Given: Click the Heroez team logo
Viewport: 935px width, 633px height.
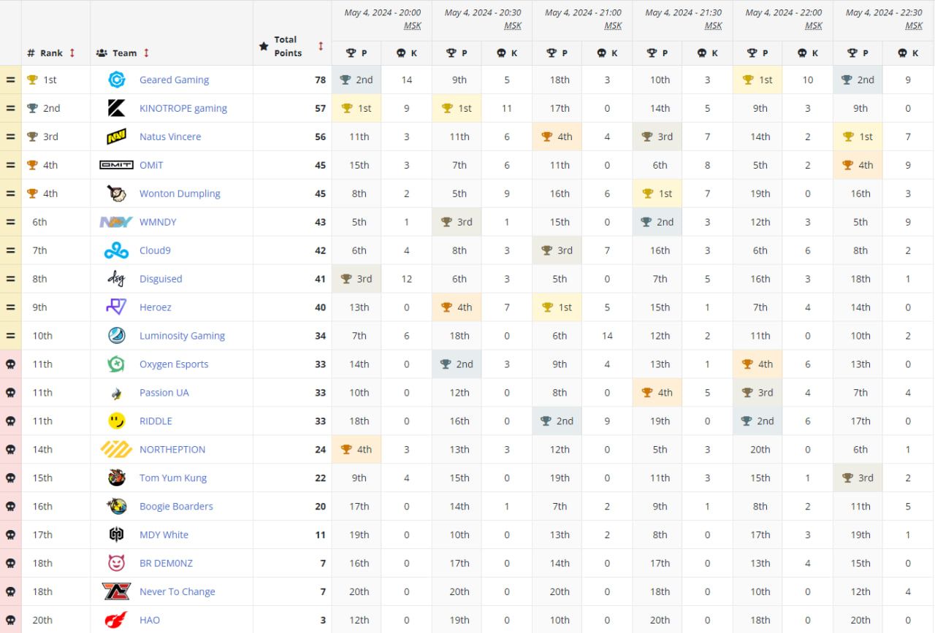Looking at the screenshot, I should click(116, 307).
